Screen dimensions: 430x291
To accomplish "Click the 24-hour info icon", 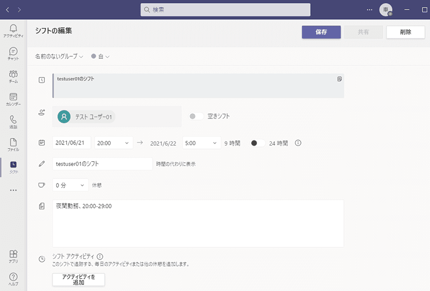I will (298, 143).
